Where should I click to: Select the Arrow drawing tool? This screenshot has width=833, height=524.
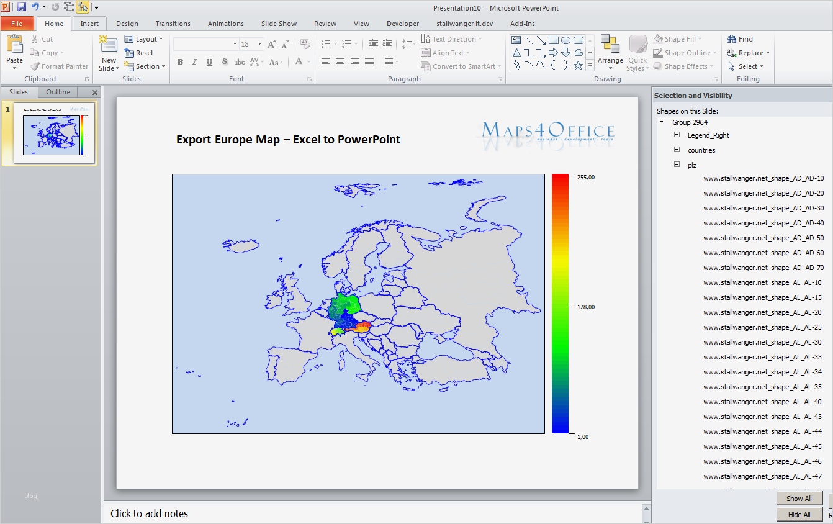pos(541,39)
